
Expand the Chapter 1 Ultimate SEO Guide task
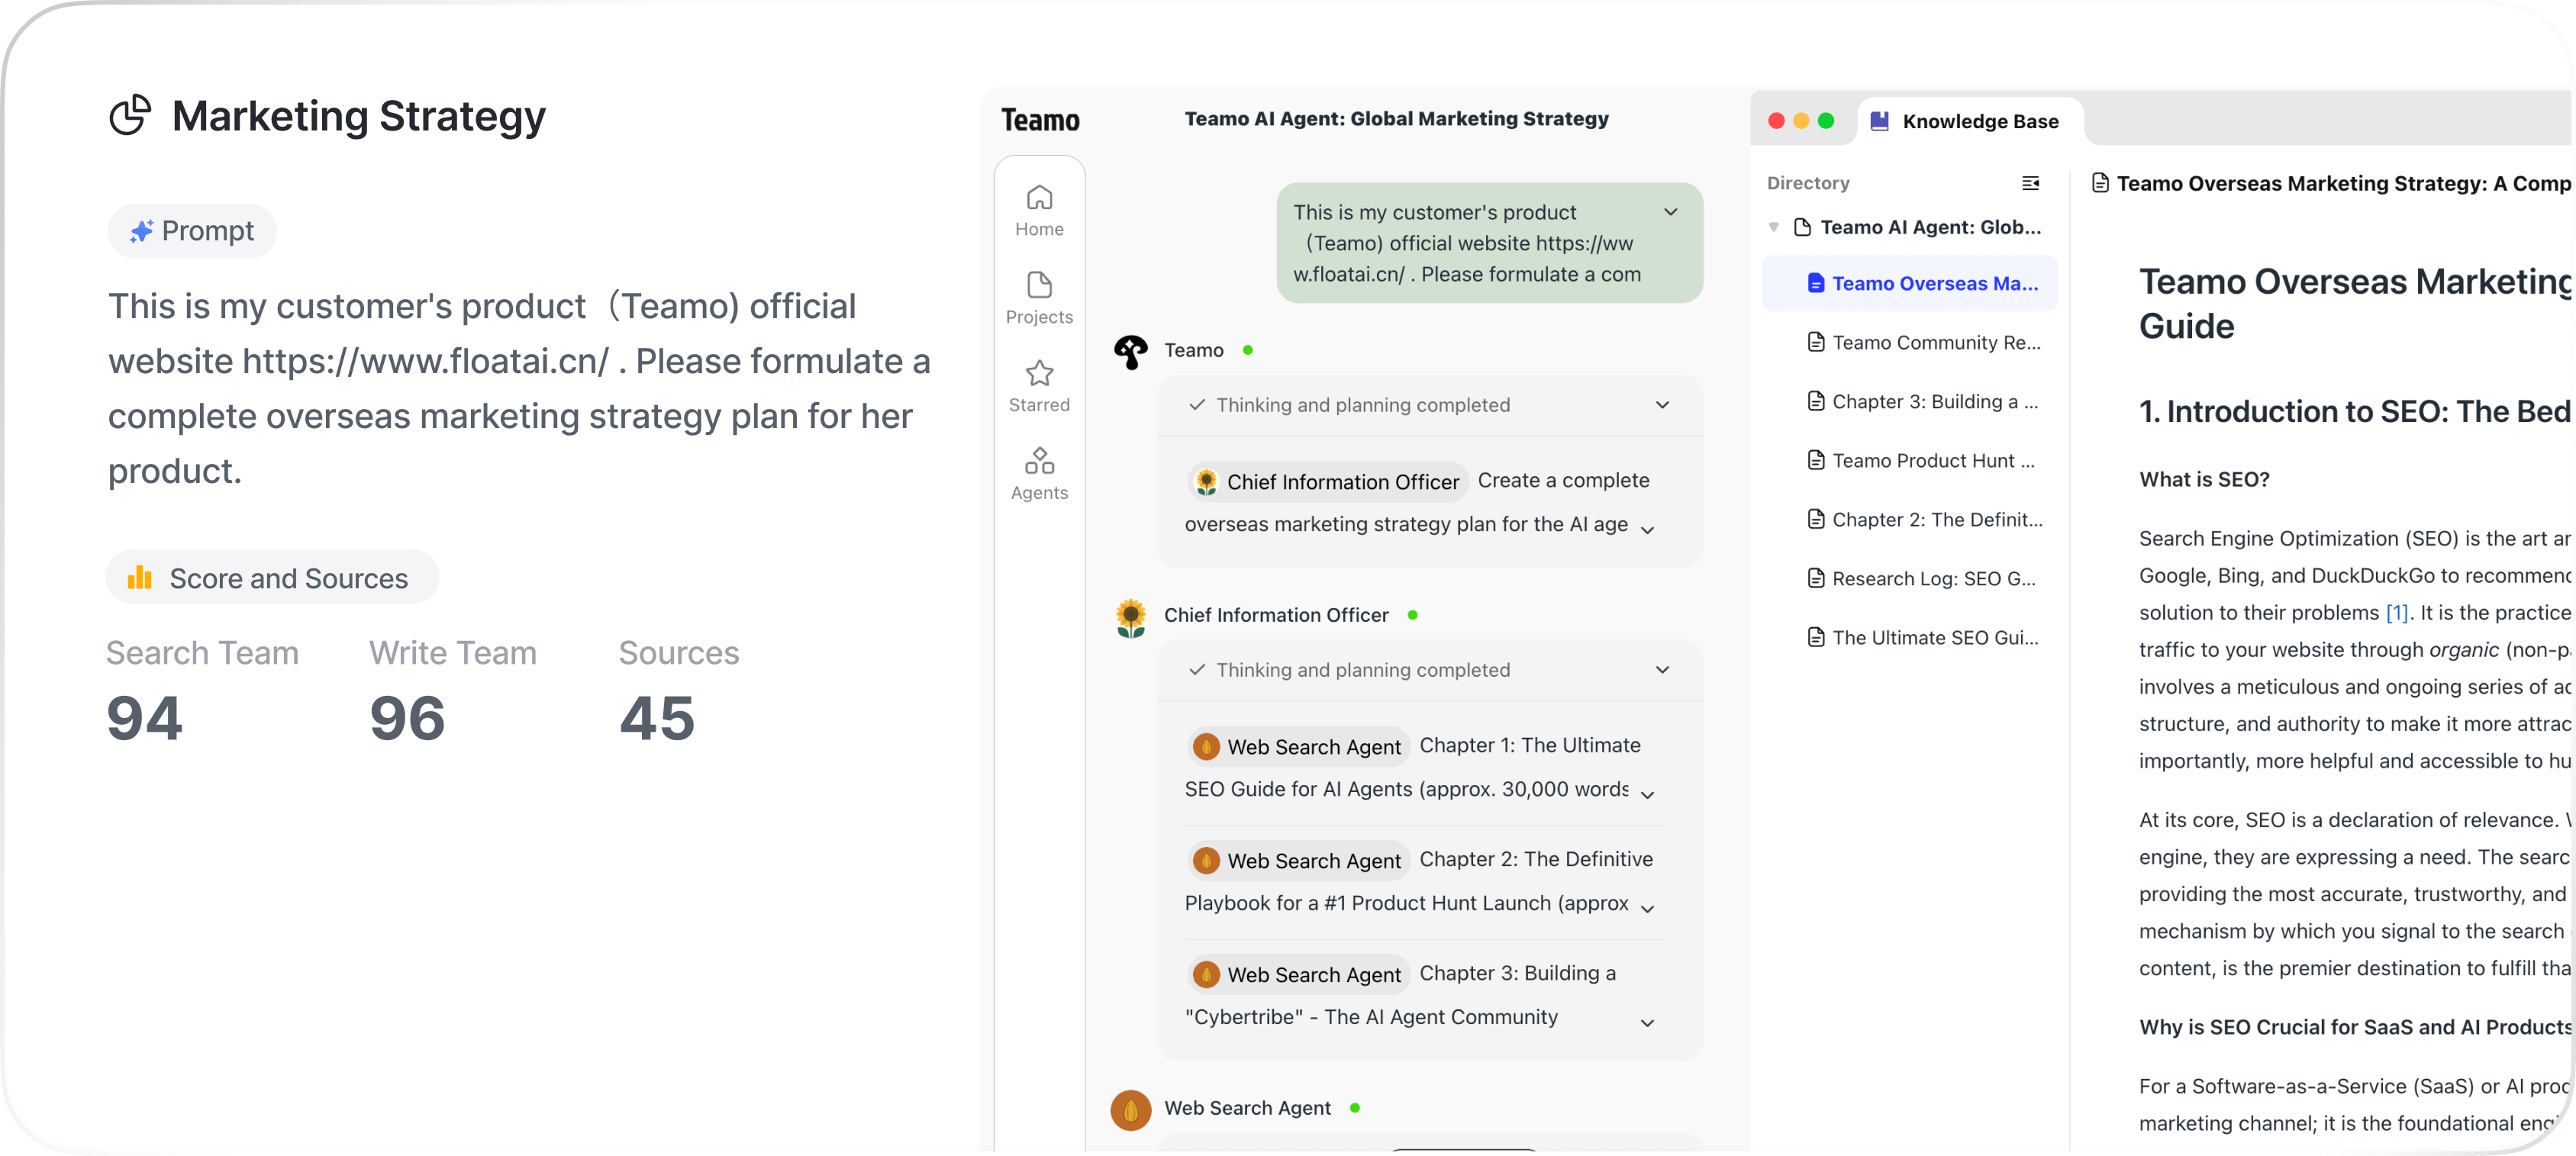pos(1647,794)
